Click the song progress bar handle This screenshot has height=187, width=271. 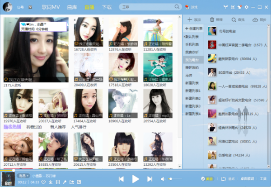13,170
